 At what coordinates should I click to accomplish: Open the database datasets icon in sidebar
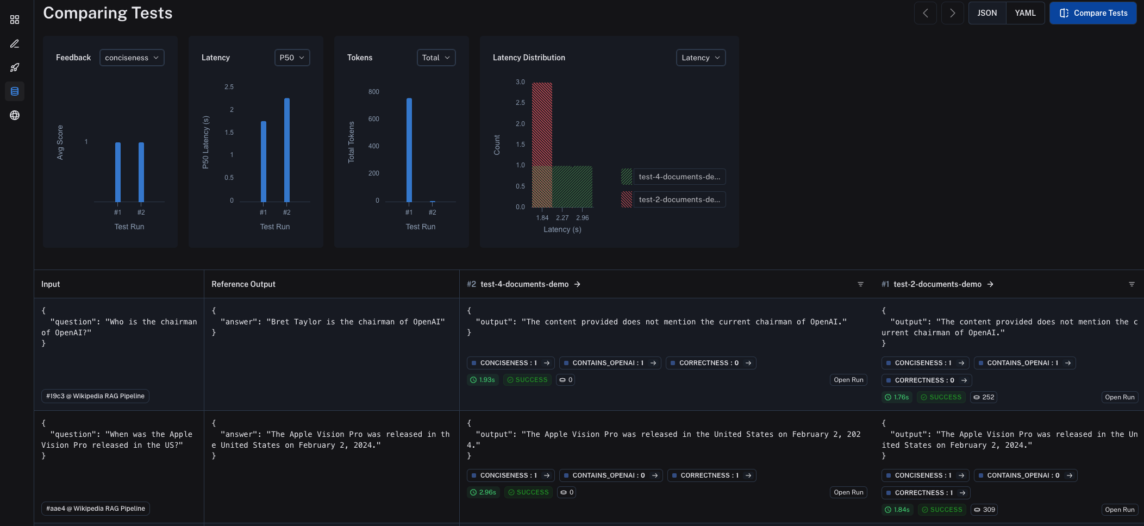tap(15, 91)
